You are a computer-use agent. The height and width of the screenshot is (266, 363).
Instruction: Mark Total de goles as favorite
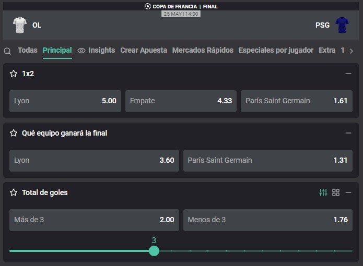coord(14,192)
